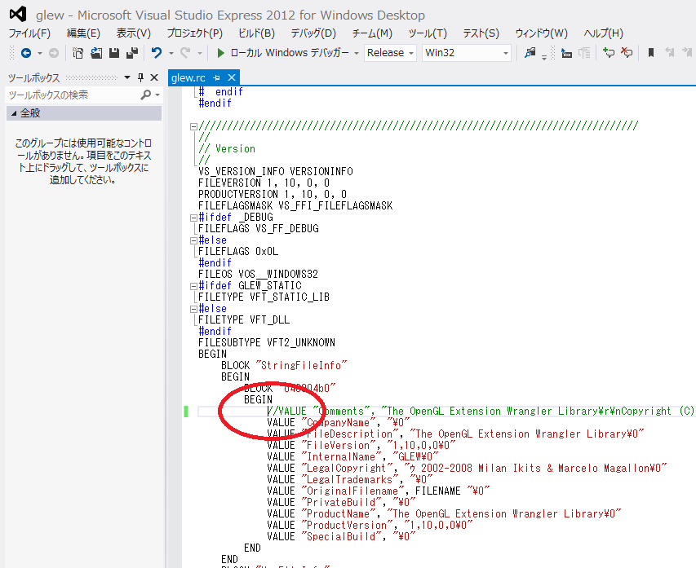The height and width of the screenshot is (568, 696).
Task: Open the ファイル(F) menu
Action: click(x=29, y=33)
